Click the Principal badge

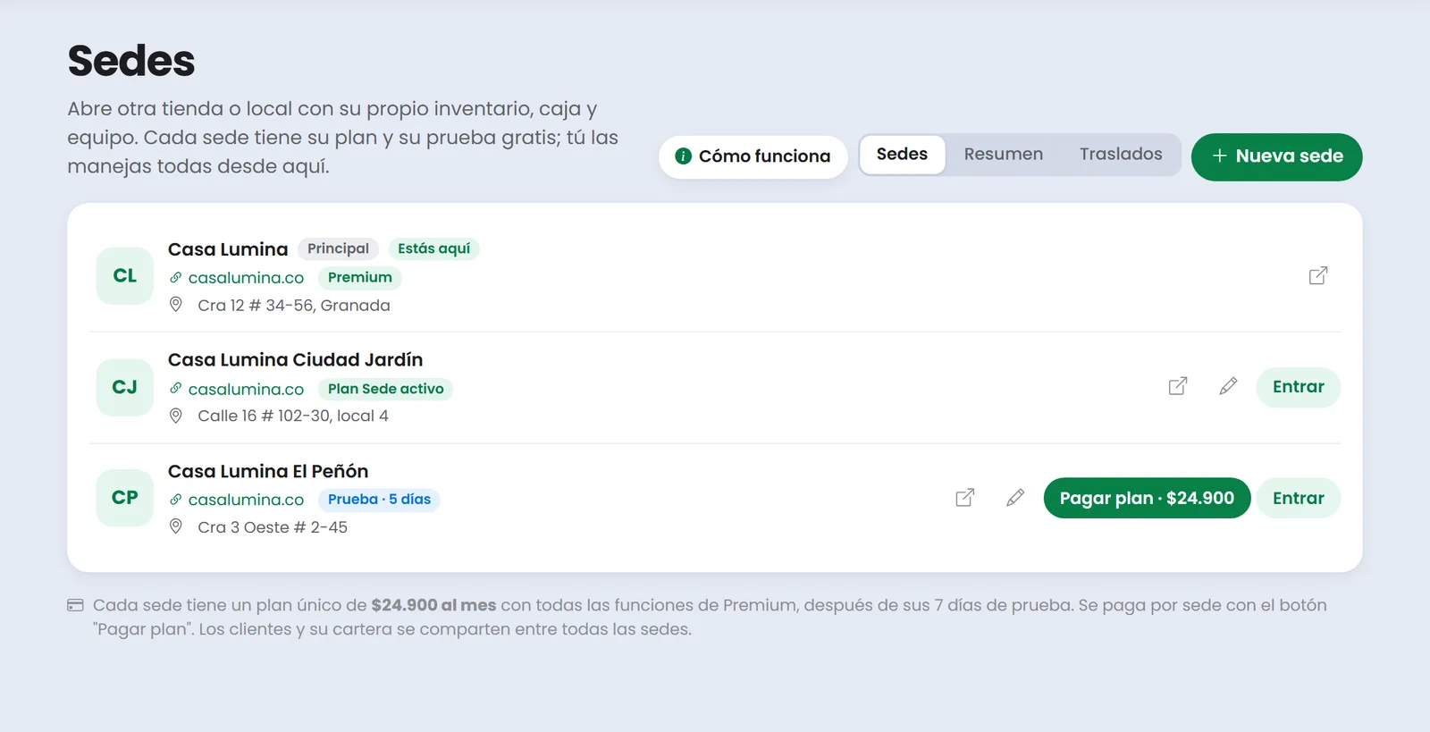coord(338,248)
